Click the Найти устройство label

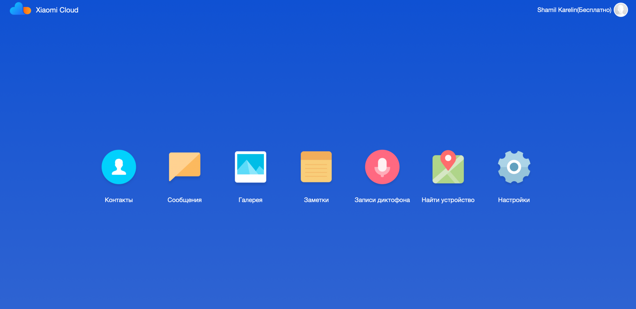pos(448,200)
